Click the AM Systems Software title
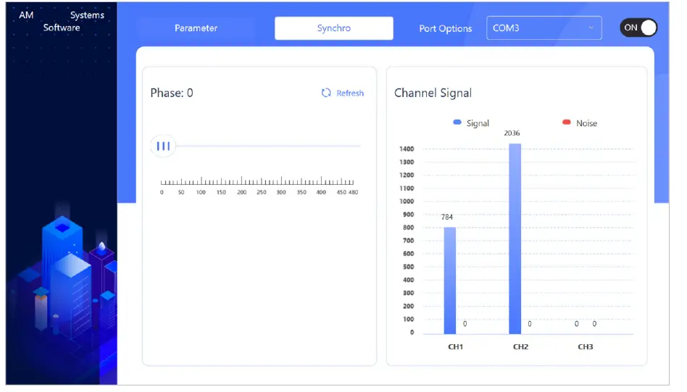This screenshot has width=687, height=392. tap(62, 21)
